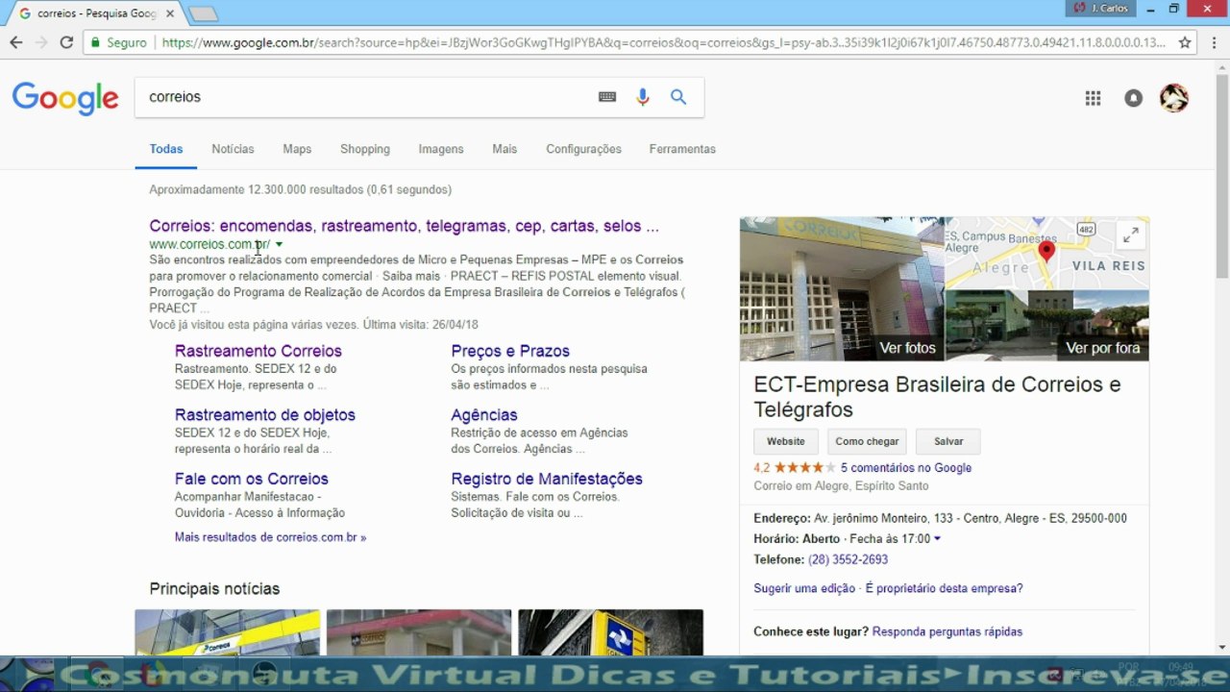
Task: Click the blue magnifier search icon
Action: [x=678, y=97]
